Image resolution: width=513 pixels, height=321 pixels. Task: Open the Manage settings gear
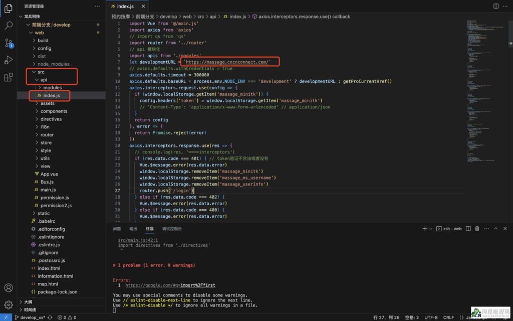tap(9, 304)
